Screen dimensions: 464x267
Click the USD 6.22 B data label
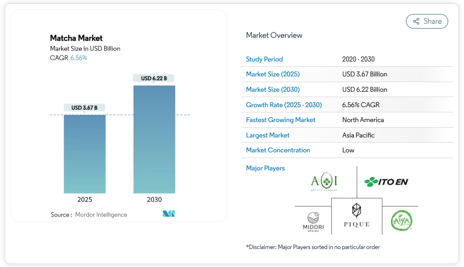tap(154, 78)
